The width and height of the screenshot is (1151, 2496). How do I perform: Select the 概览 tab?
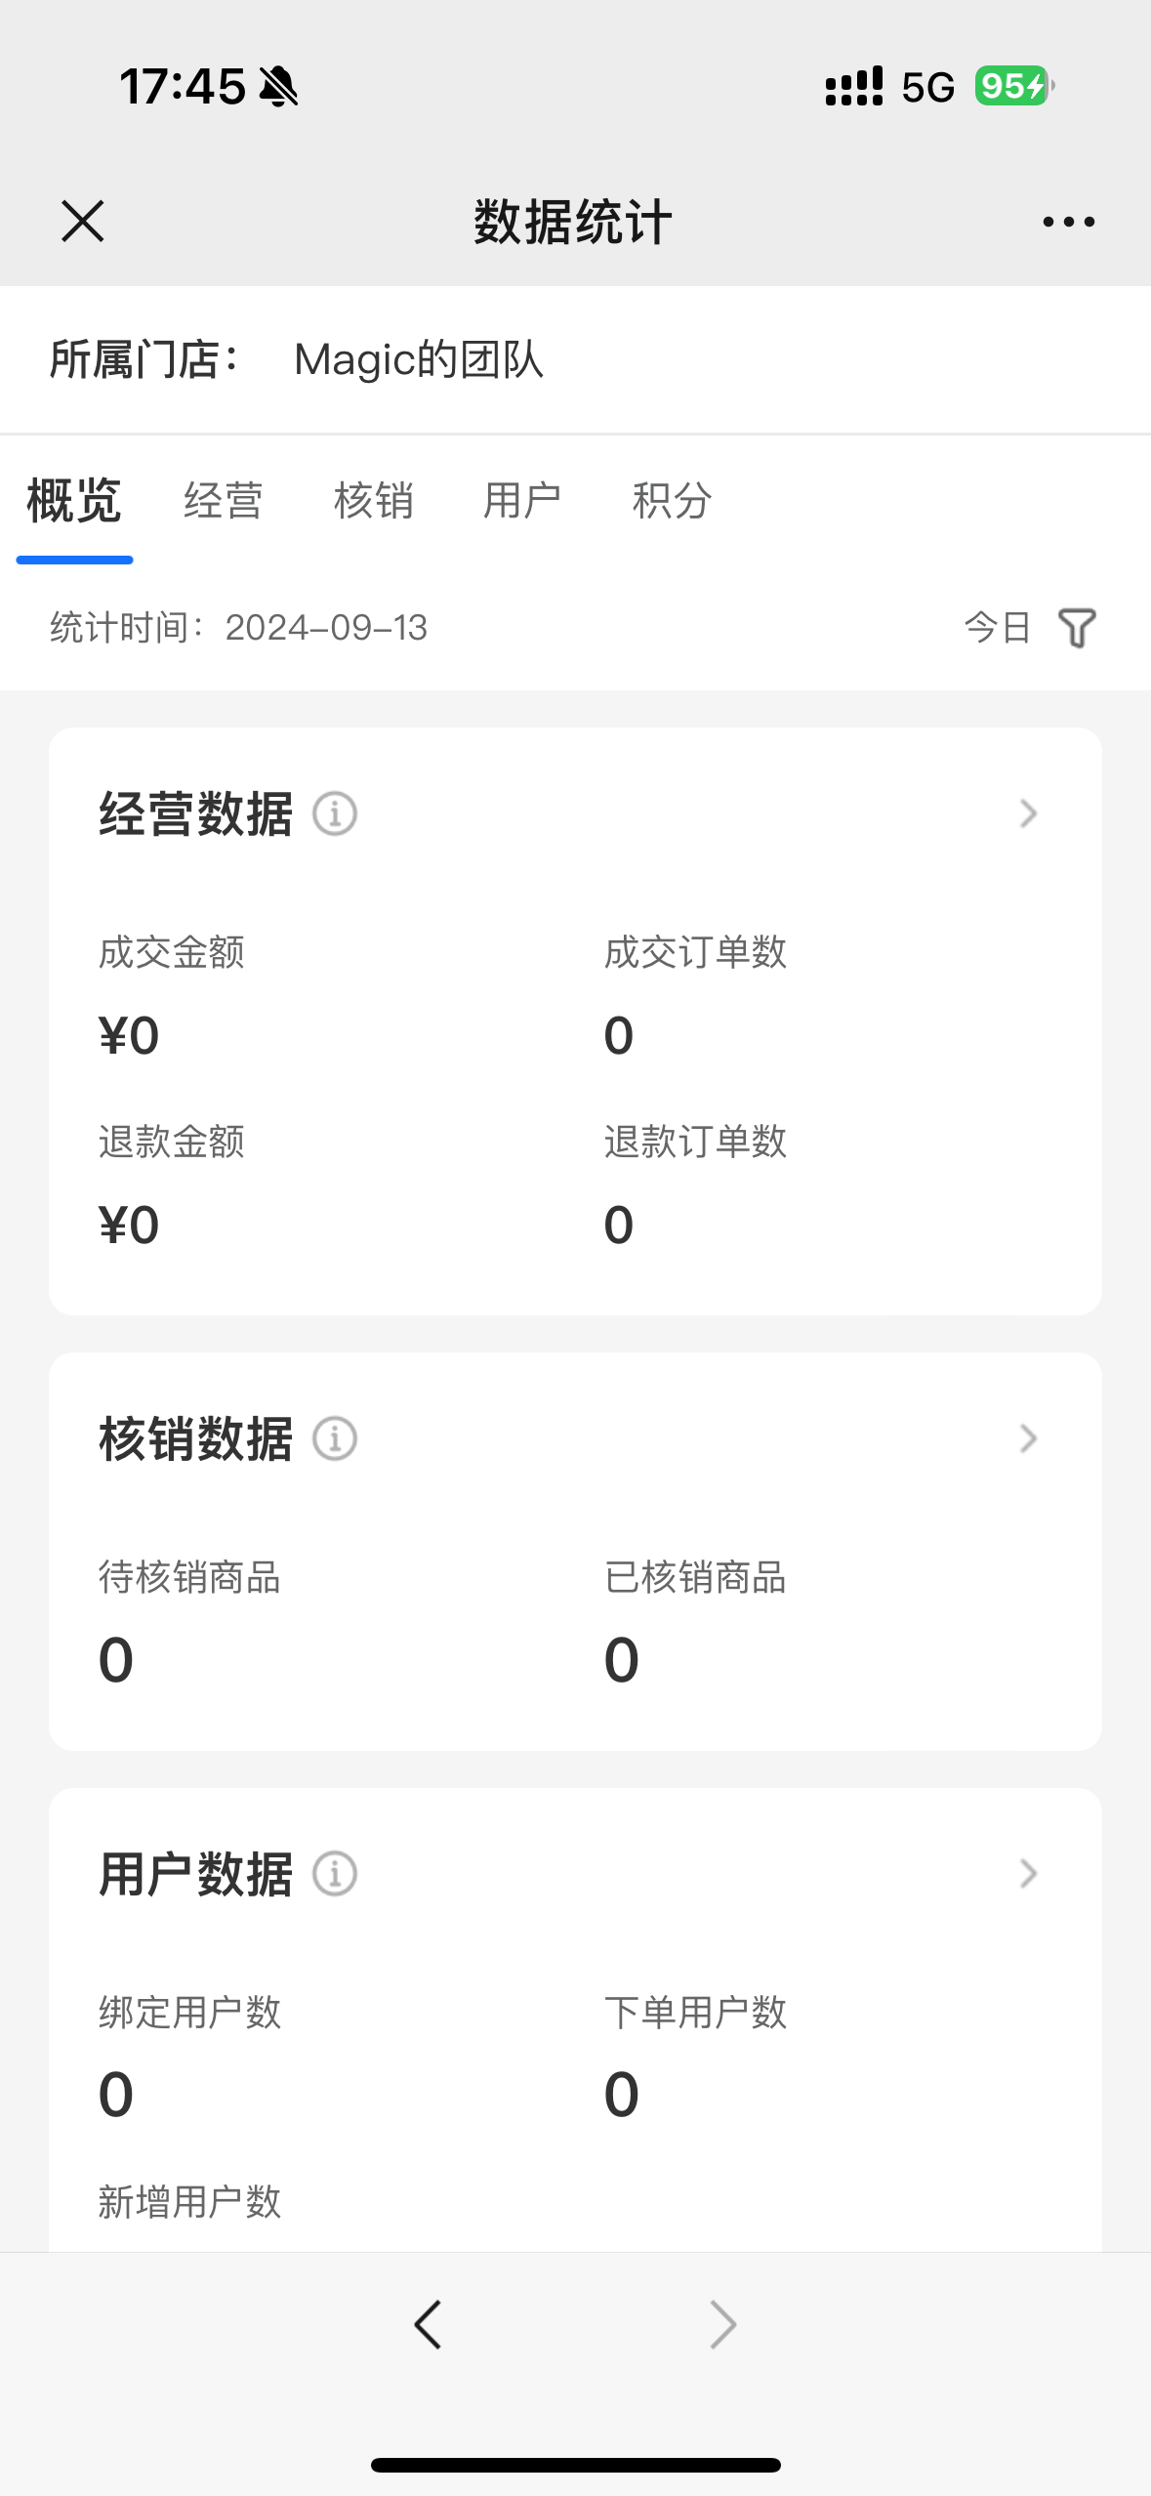pyautogui.click(x=74, y=501)
